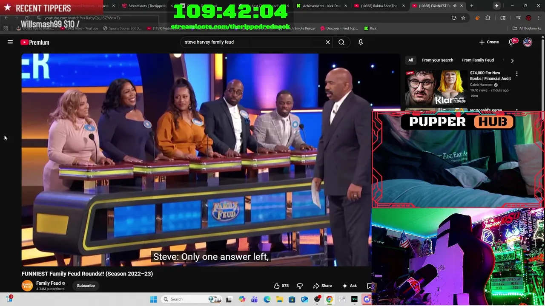Open Chrome media controls icon

(x=519, y=18)
